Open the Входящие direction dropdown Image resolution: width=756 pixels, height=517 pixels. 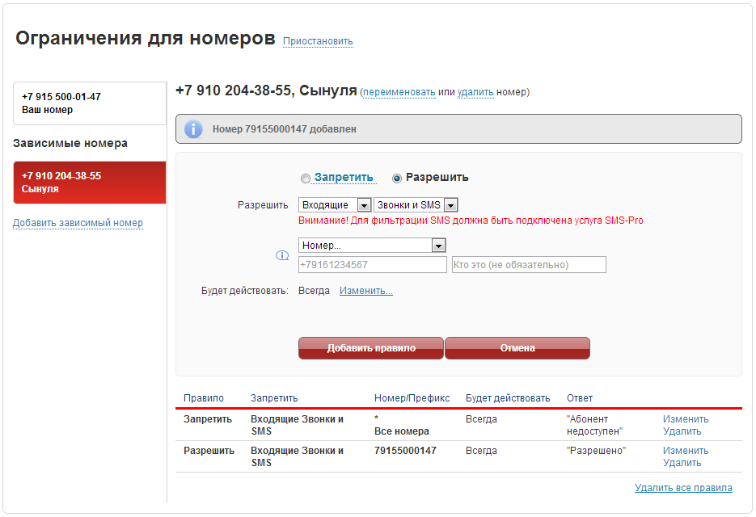[x=335, y=205]
